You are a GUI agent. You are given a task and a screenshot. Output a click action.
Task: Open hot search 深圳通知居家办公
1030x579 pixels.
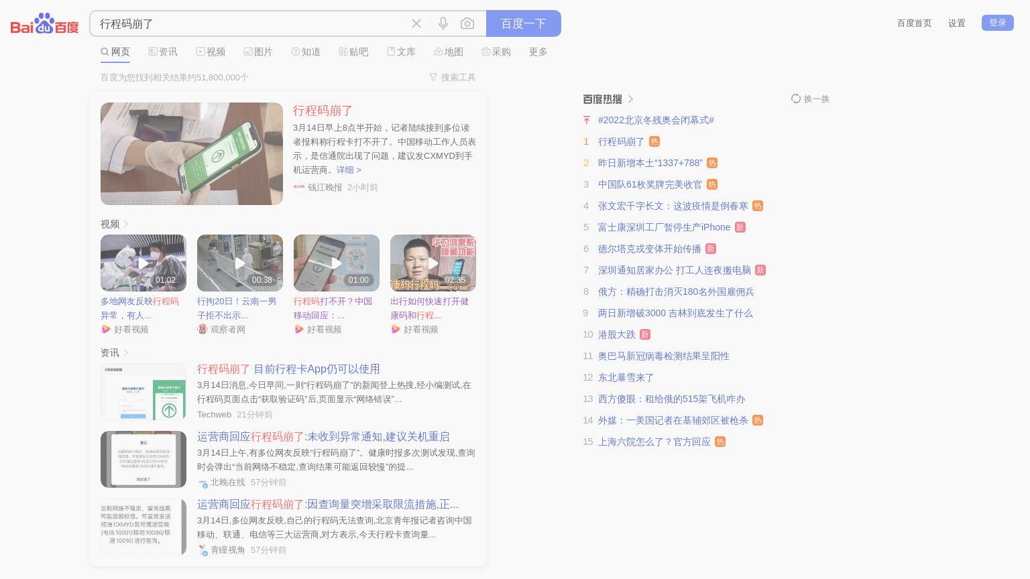click(675, 270)
